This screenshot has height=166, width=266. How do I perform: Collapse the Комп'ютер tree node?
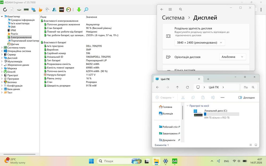(2, 16)
